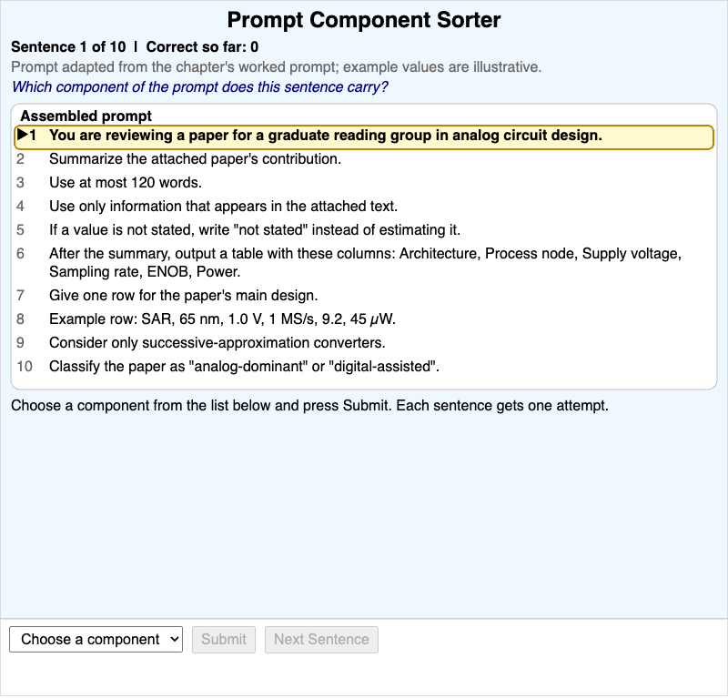Click sentence 10 about classifying the paper
The width and height of the screenshot is (728, 698).
coord(244,367)
